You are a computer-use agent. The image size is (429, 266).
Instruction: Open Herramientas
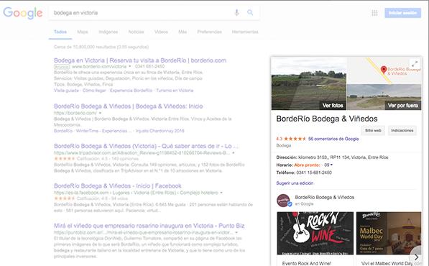coord(245,32)
